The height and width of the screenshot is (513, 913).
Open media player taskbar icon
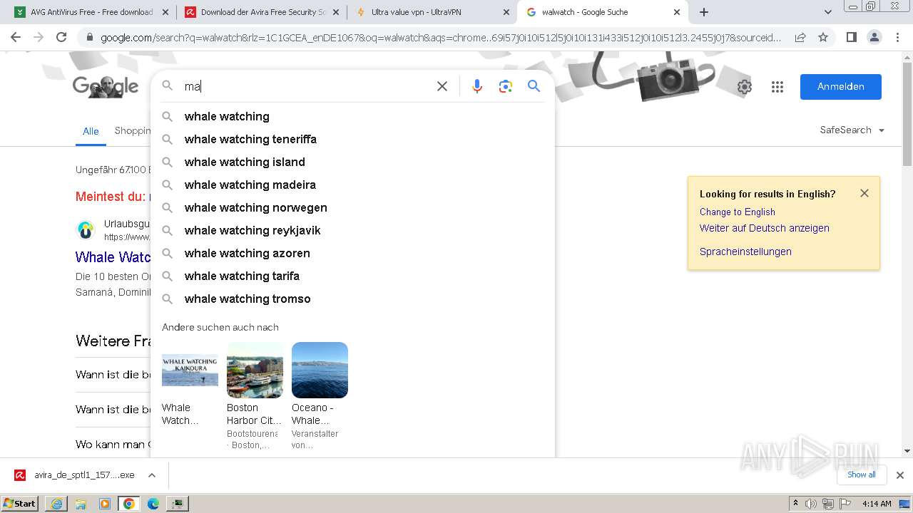coord(105,504)
